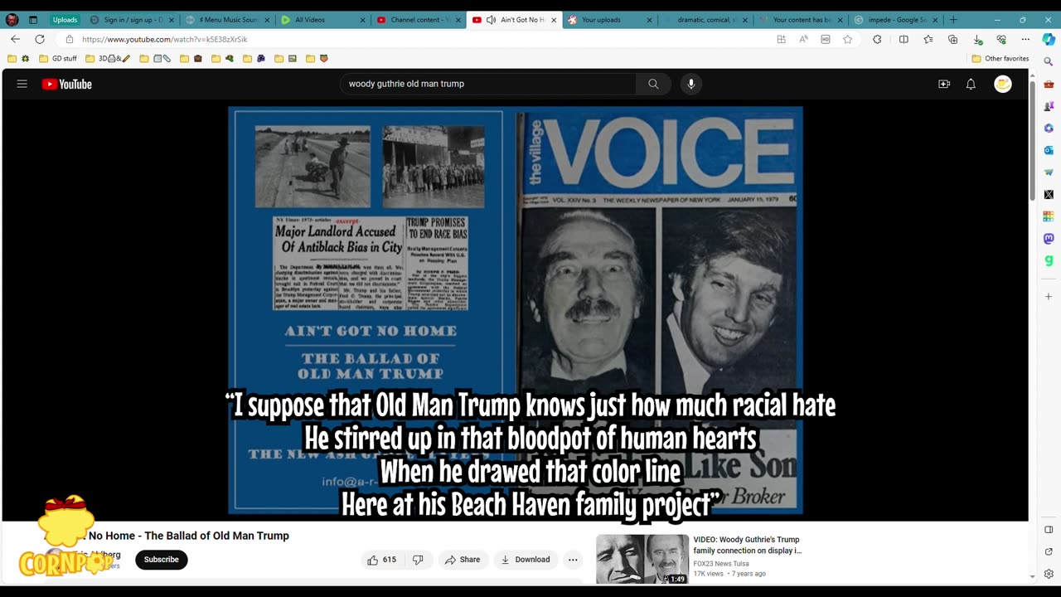Subscribe to the channel
The image size is (1061, 597).
click(162, 560)
